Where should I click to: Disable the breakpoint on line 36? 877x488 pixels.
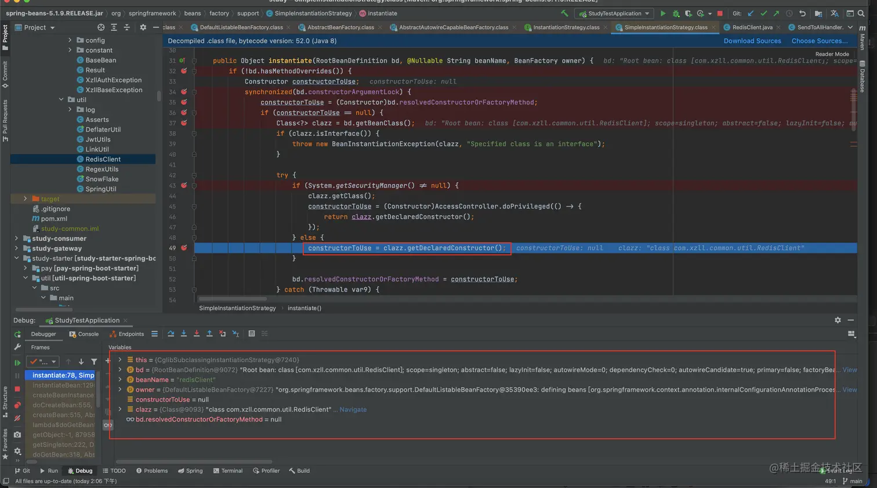[x=184, y=113]
